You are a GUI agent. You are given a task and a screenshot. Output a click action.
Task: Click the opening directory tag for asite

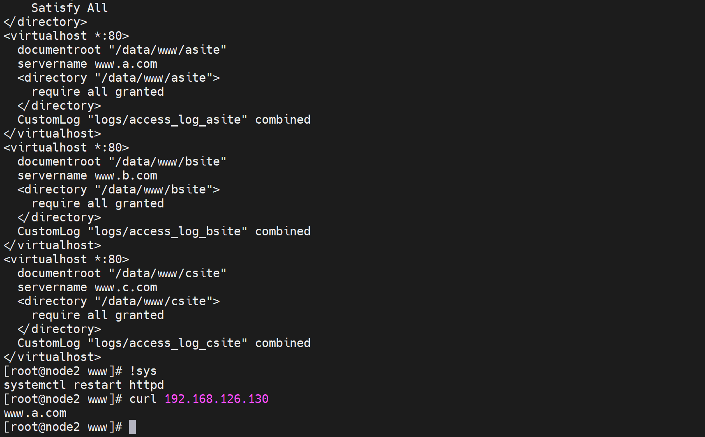[118, 78]
